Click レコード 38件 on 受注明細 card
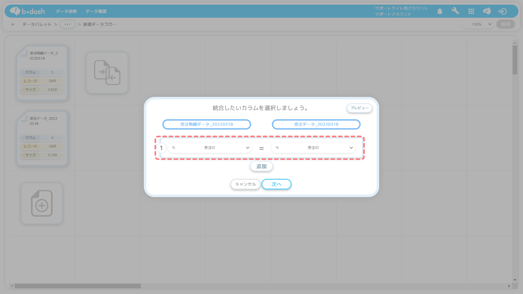Viewport: 523px width, 294px height. (42, 81)
